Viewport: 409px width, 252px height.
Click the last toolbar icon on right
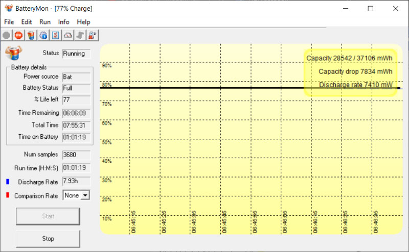click(x=93, y=35)
